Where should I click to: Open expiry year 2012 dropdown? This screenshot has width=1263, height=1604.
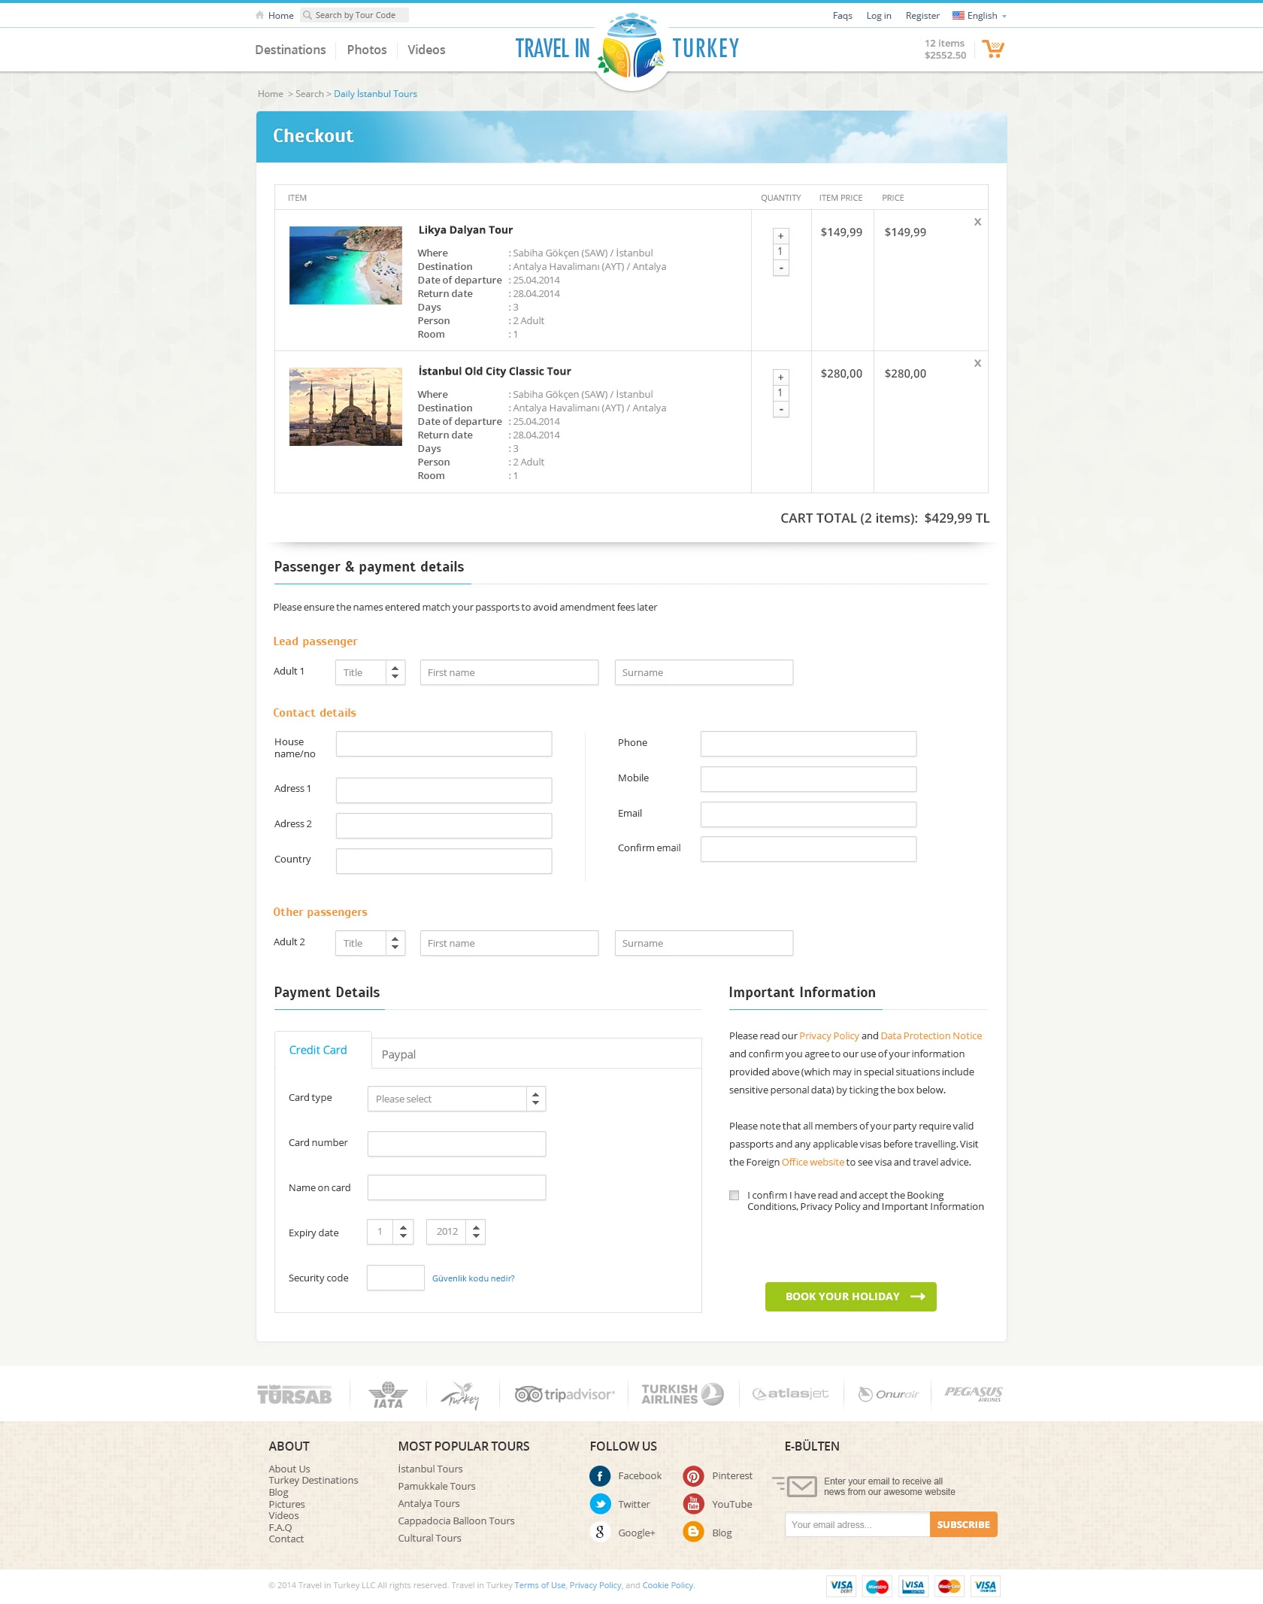coord(456,1232)
